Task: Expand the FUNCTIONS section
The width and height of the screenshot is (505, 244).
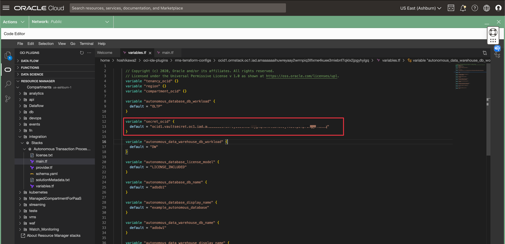Action: coord(55,68)
